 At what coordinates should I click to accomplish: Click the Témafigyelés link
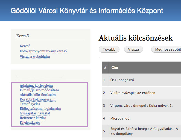[x=30, y=104]
